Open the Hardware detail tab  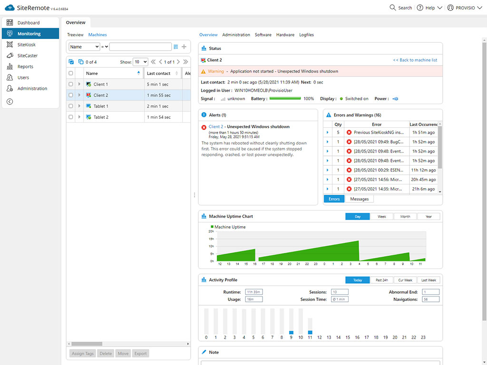point(285,34)
